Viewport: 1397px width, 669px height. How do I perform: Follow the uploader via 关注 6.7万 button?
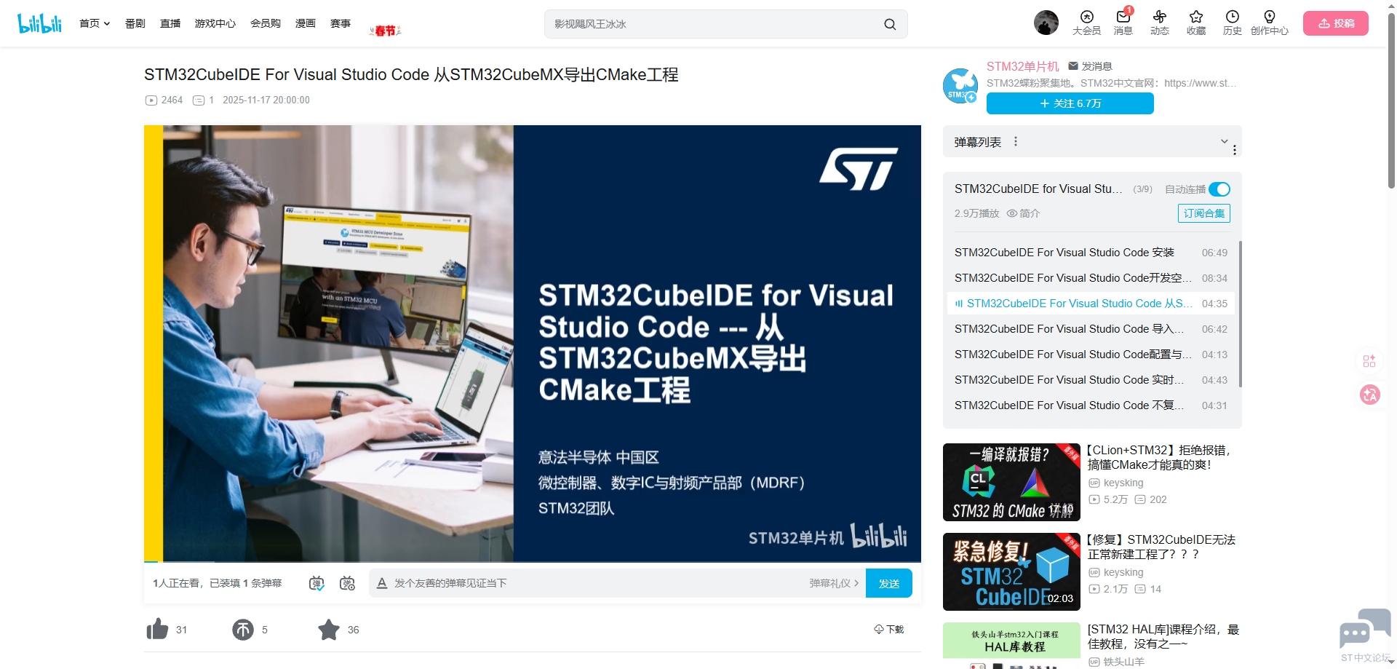pyautogui.click(x=1070, y=103)
